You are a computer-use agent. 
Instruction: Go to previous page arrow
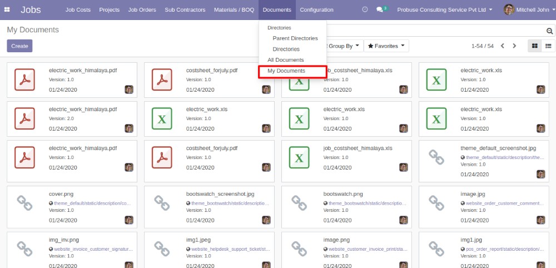click(x=503, y=46)
